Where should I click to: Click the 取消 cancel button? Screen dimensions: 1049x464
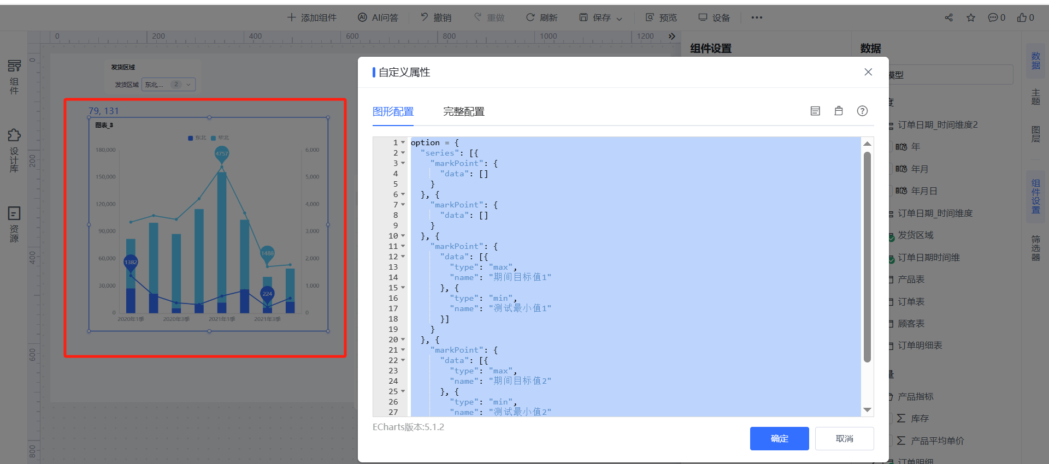pyautogui.click(x=844, y=438)
